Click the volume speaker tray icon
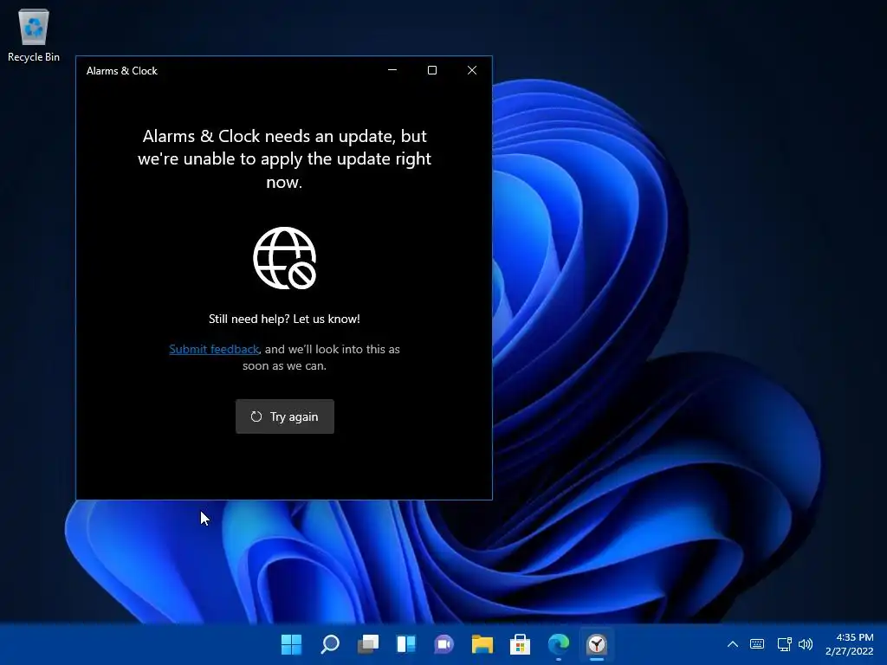Viewport: 887px width, 665px height. coord(806,644)
